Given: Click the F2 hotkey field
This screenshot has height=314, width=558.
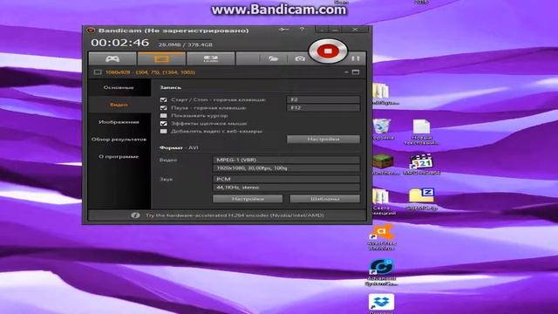Looking at the screenshot, I should click(323, 99).
